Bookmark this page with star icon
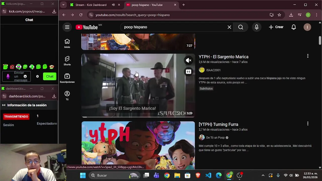The image size is (322, 181). (x=279, y=15)
